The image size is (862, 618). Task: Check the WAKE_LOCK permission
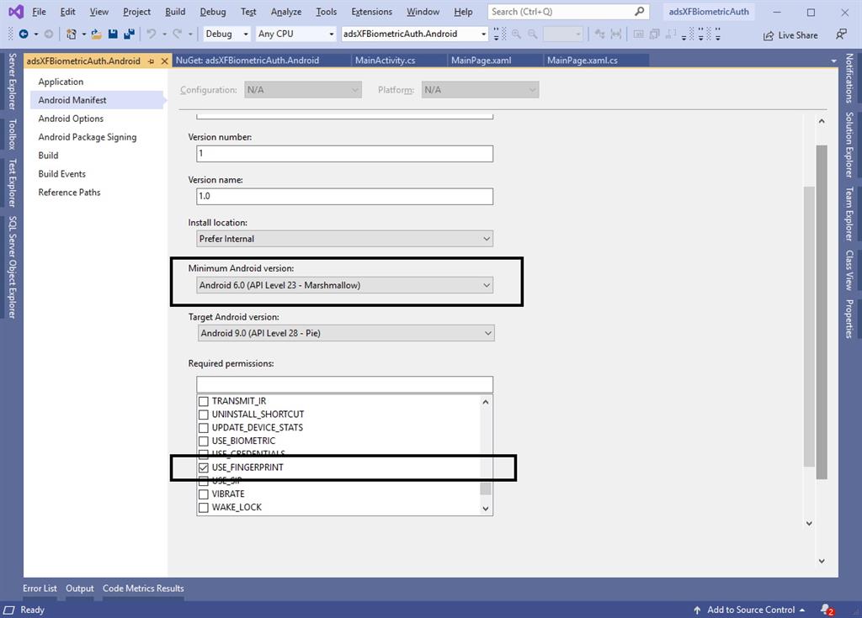tap(204, 508)
